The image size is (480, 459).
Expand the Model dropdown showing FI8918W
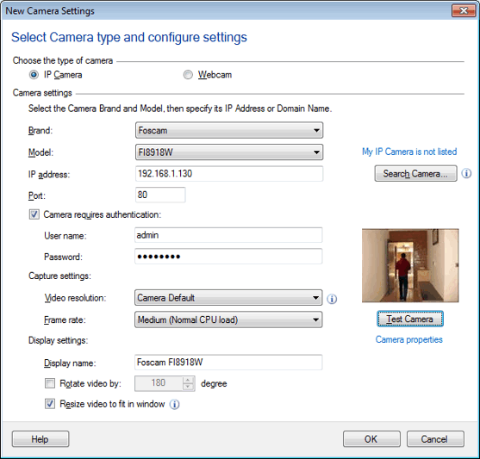[229, 152]
